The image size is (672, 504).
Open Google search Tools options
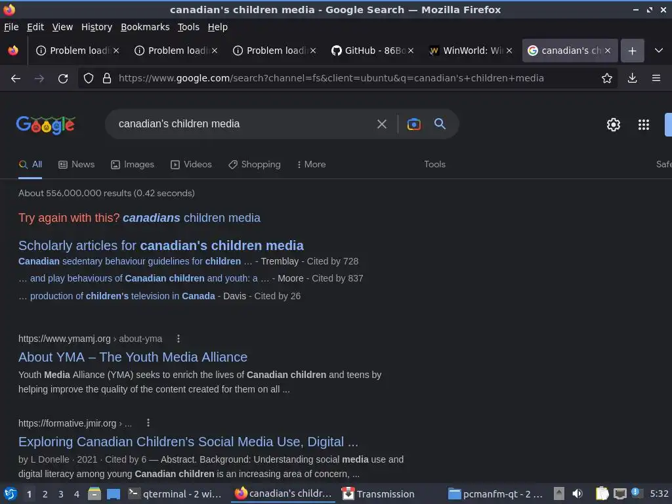(x=434, y=165)
